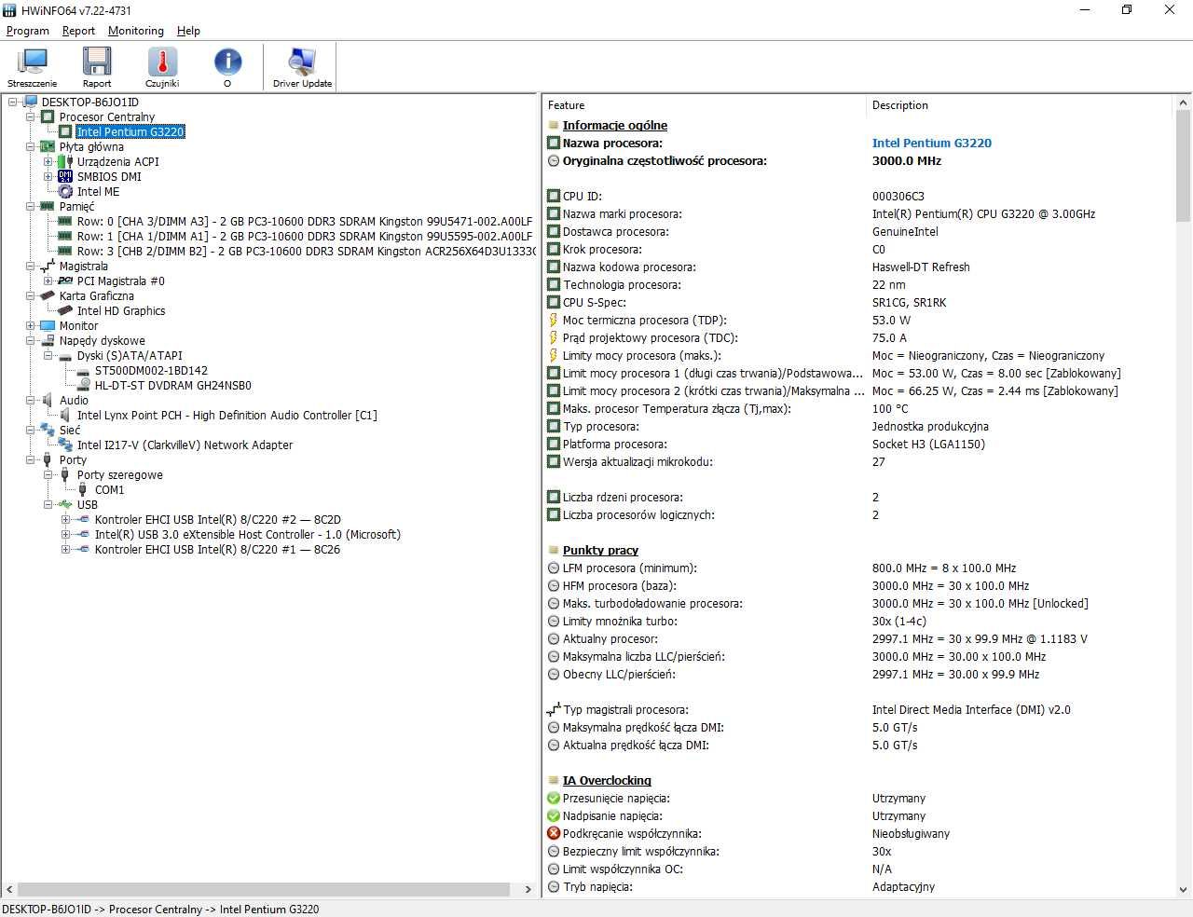Click the graphics card icon beside Karta Graficzna

48,295
